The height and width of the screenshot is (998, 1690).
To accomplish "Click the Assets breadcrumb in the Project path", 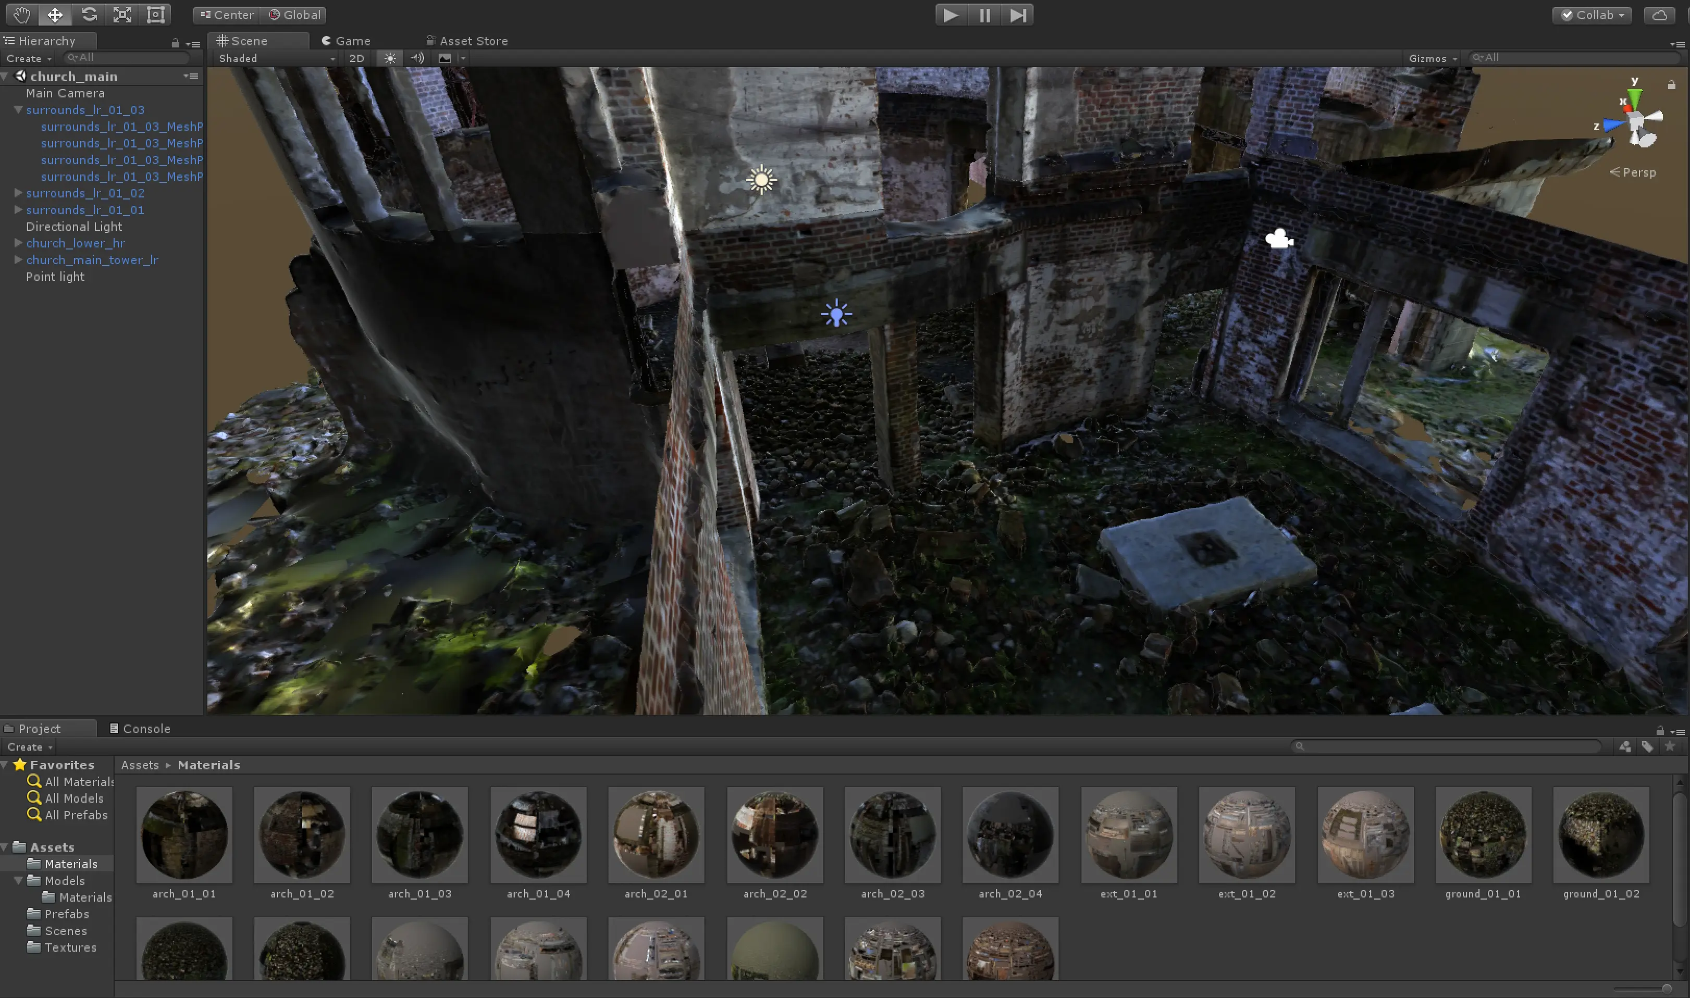I will tap(140, 765).
